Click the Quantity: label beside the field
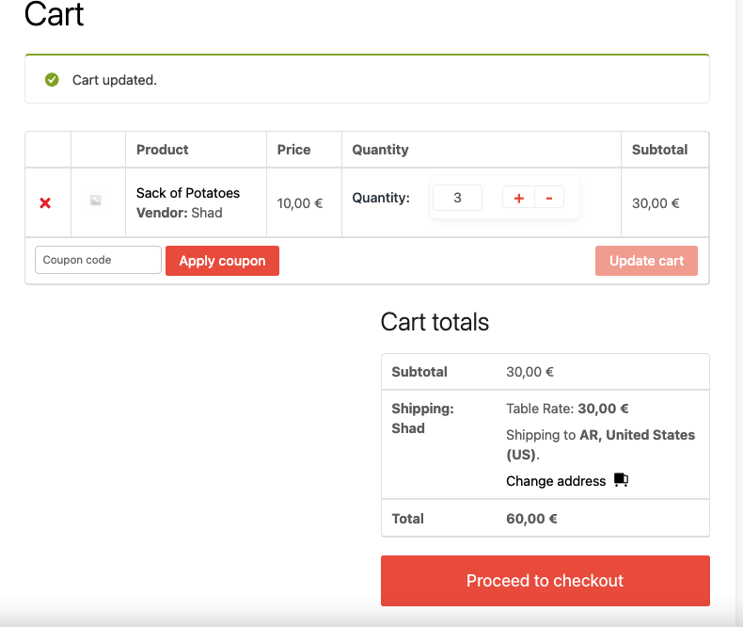743x627 pixels. [381, 198]
